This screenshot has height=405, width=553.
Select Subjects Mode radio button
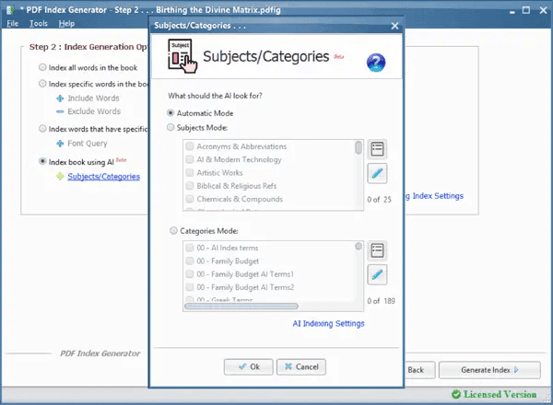coord(171,127)
